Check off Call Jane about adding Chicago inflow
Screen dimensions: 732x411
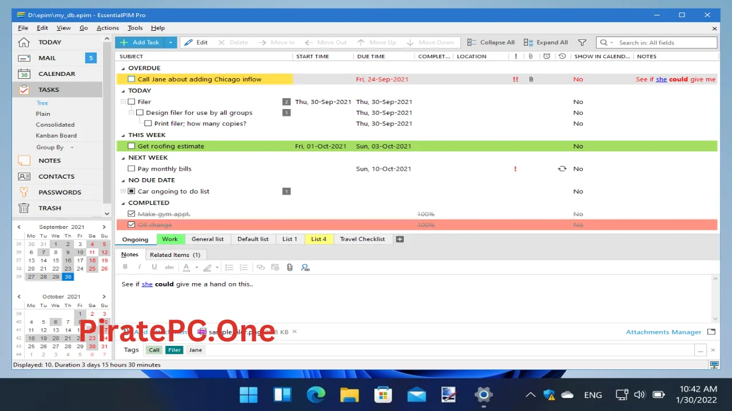click(x=132, y=79)
